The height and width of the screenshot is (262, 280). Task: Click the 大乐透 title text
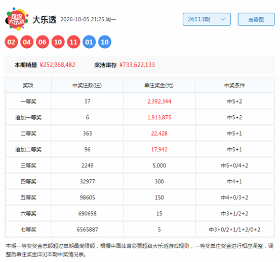(x=45, y=19)
